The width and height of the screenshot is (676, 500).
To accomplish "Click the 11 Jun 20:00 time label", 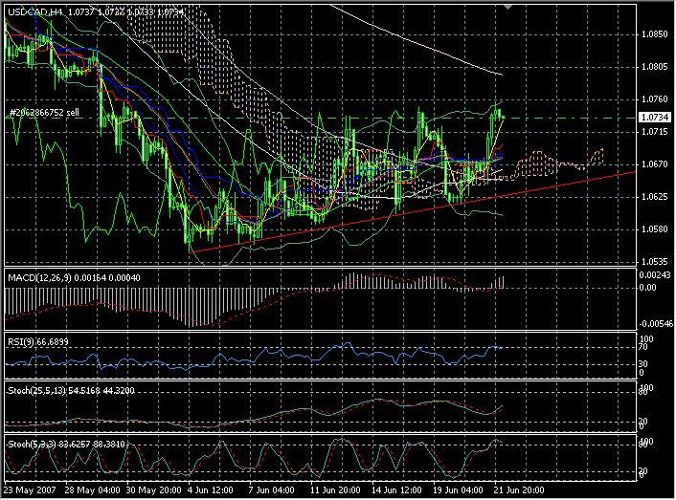I will pos(335,490).
